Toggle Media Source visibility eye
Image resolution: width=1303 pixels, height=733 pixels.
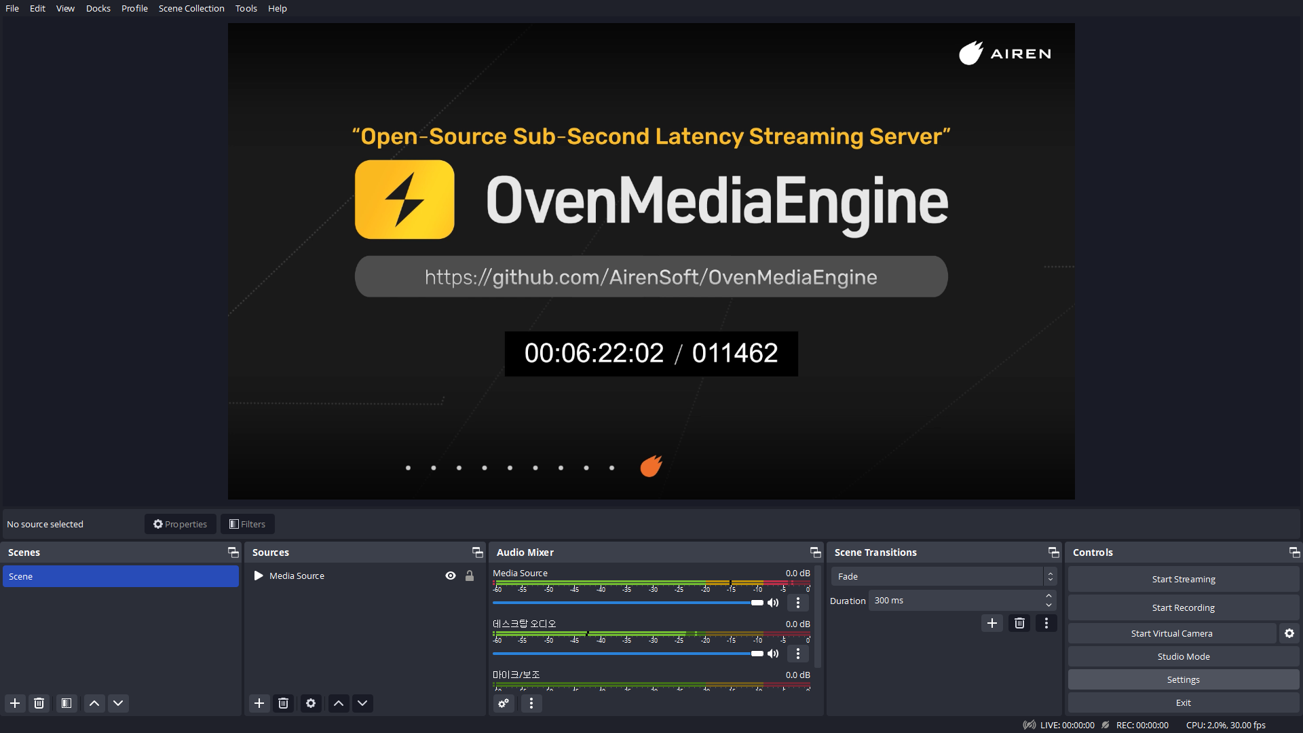451,576
